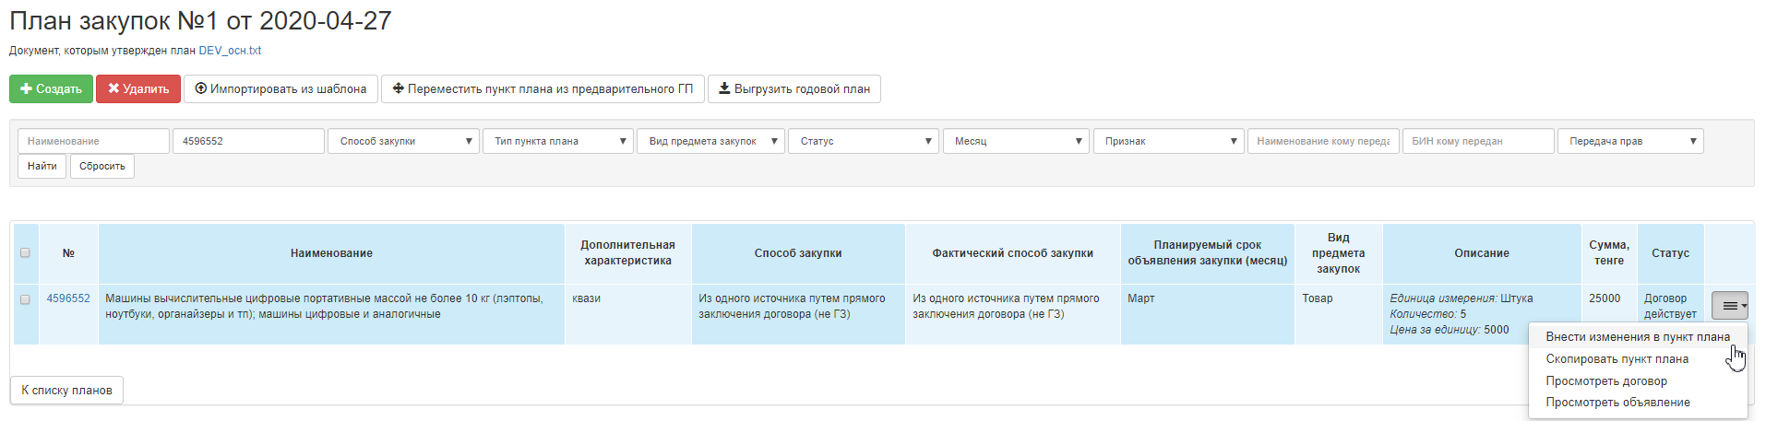Expand Вид предмета закупок filter
Screen dimensions: 1766x421
tap(710, 141)
